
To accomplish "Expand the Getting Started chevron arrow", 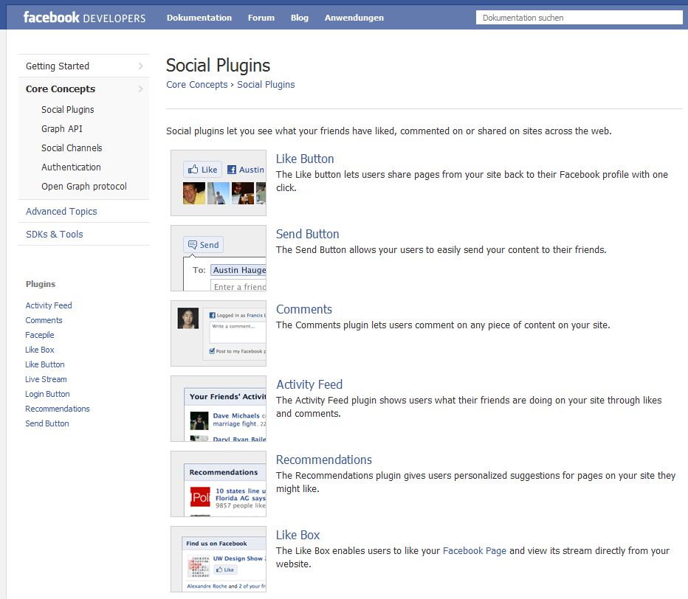I will click(140, 66).
